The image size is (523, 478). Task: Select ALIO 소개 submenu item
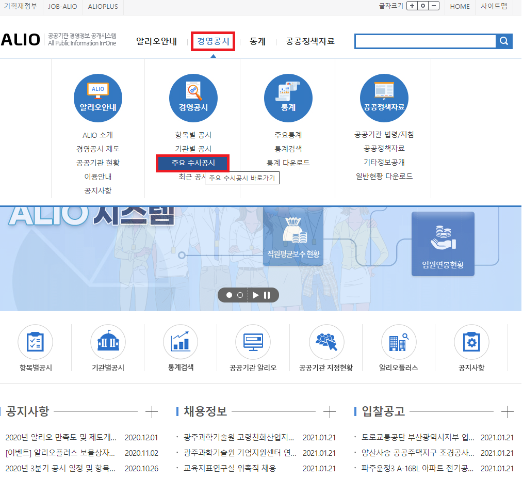(97, 135)
